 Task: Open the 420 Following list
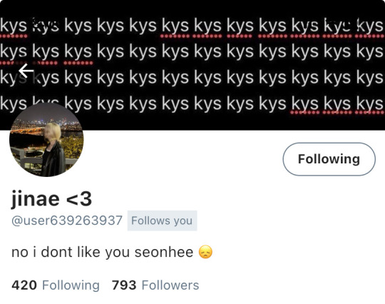coord(56,285)
